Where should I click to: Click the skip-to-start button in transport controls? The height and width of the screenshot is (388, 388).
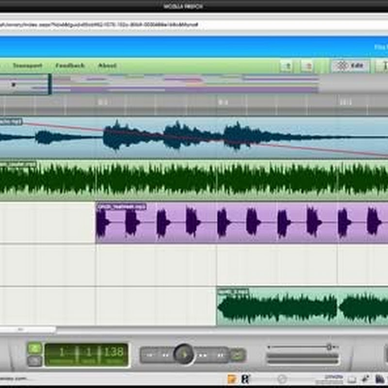point(149,355)
